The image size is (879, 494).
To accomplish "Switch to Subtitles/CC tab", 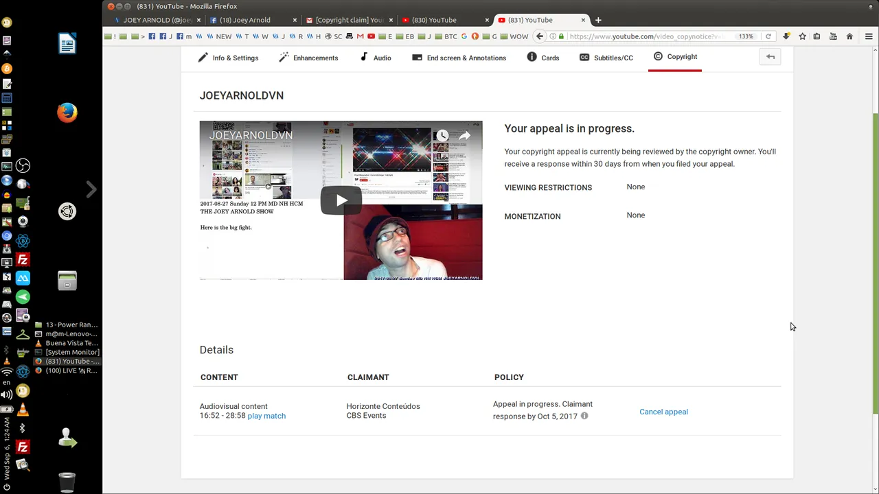I will 606,58.
